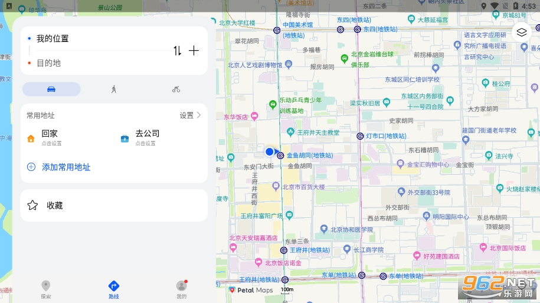Screen dimensions: 540x303
Task: Select 灯市口(地铁站) subway marker
Action: pyautogui.click(x=360, y=136)
